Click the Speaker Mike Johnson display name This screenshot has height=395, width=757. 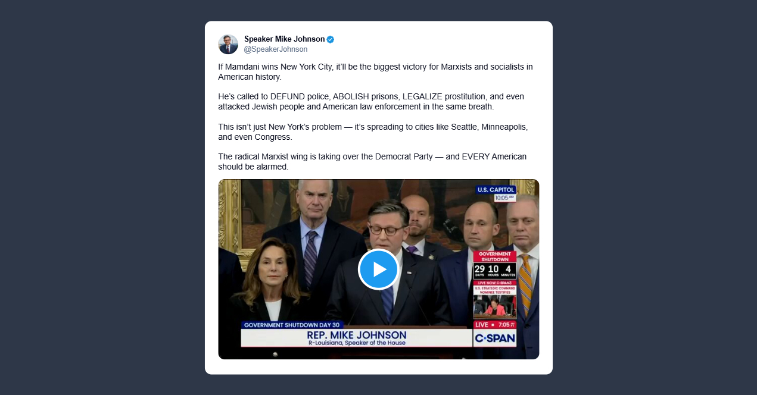pyautogui.click(x=285, y=39)
